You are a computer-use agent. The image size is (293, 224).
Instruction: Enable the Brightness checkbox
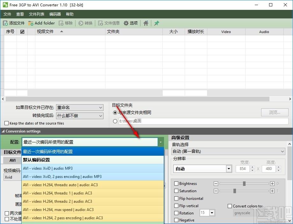(176, 184)
